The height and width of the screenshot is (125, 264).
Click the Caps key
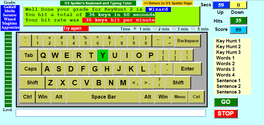[x=30, y=69]
